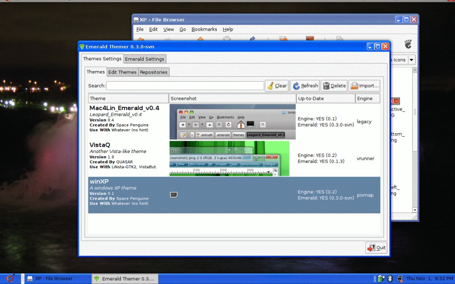455x284 pixels.
Task: Focus the theme Search field
Action: coord(185,86)
